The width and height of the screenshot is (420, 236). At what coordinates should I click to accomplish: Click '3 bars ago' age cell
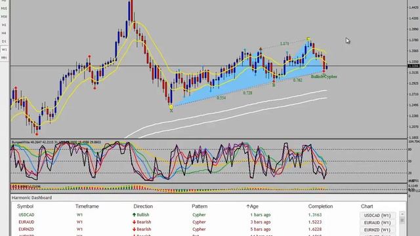pyautogui.click(x=261, y=222)
